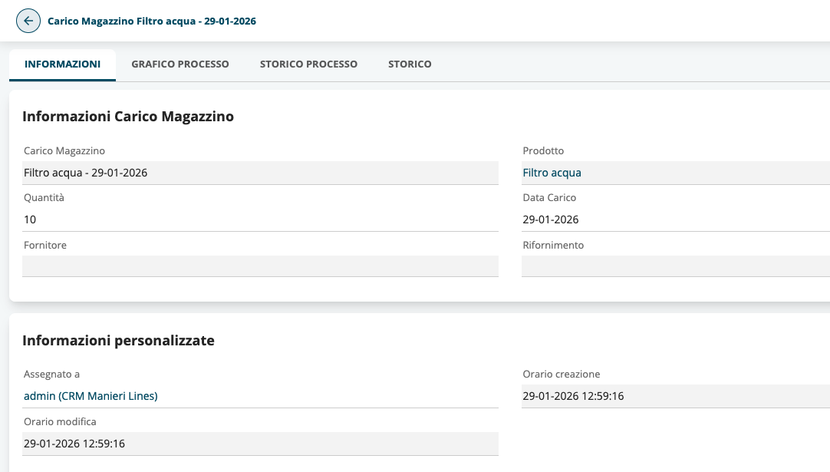Click the Data Carico label
The image size is (830, 472).
pyautogui.click(x=549, y=197)
